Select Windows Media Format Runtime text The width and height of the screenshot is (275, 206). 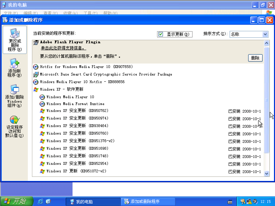75,104
